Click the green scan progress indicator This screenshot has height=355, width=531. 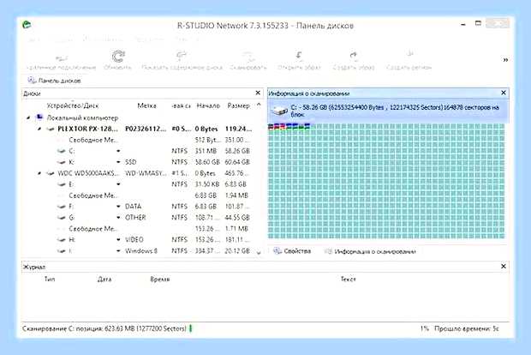coord(191,328)
